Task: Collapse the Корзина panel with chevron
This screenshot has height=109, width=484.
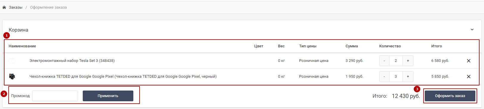Action: [x=472, y=29]
